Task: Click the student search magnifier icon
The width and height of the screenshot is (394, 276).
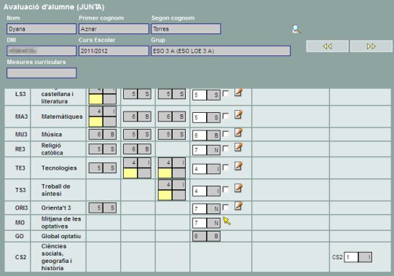Action: pos(296,29)
